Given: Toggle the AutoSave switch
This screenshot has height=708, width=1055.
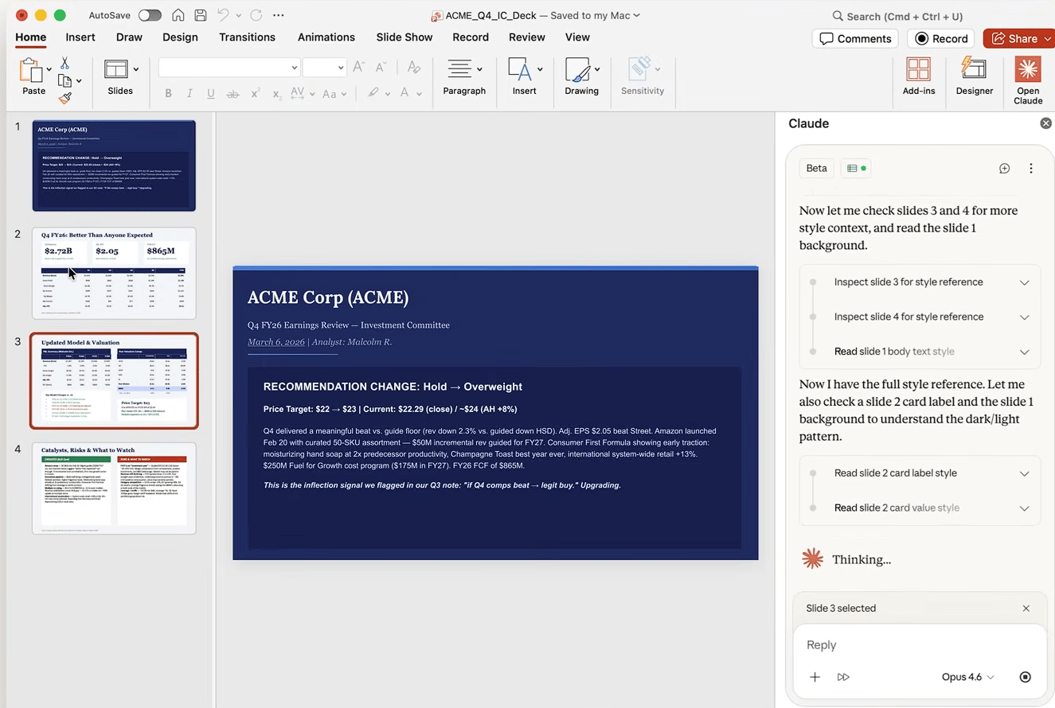Looking at the screenshot, I should coord(149,15).
